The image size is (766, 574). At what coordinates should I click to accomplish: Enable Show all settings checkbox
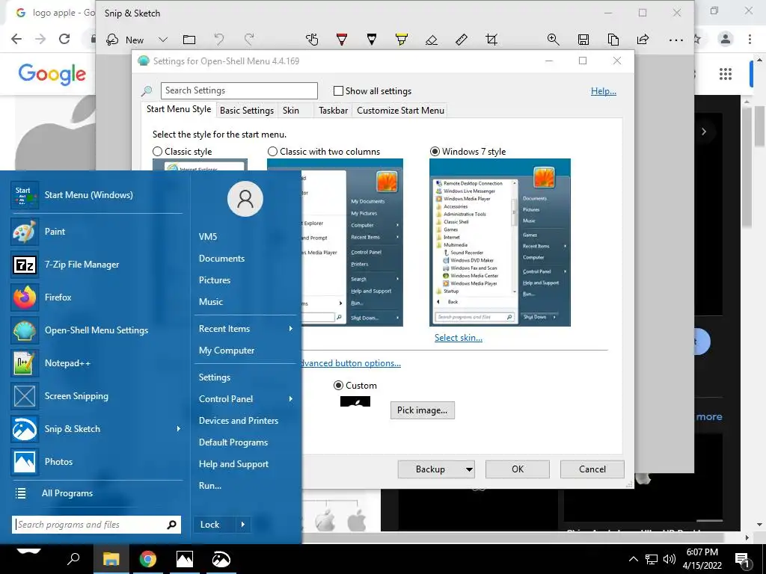point(338,90)
